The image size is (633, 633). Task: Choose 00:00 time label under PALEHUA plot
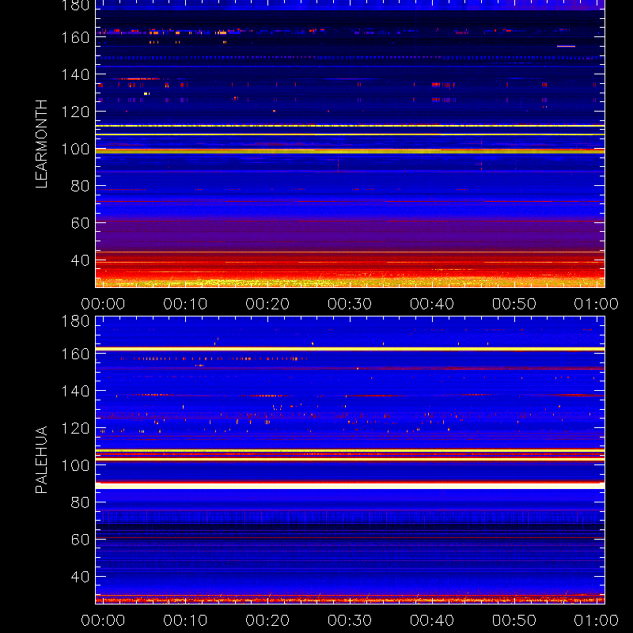coord(103,620)
